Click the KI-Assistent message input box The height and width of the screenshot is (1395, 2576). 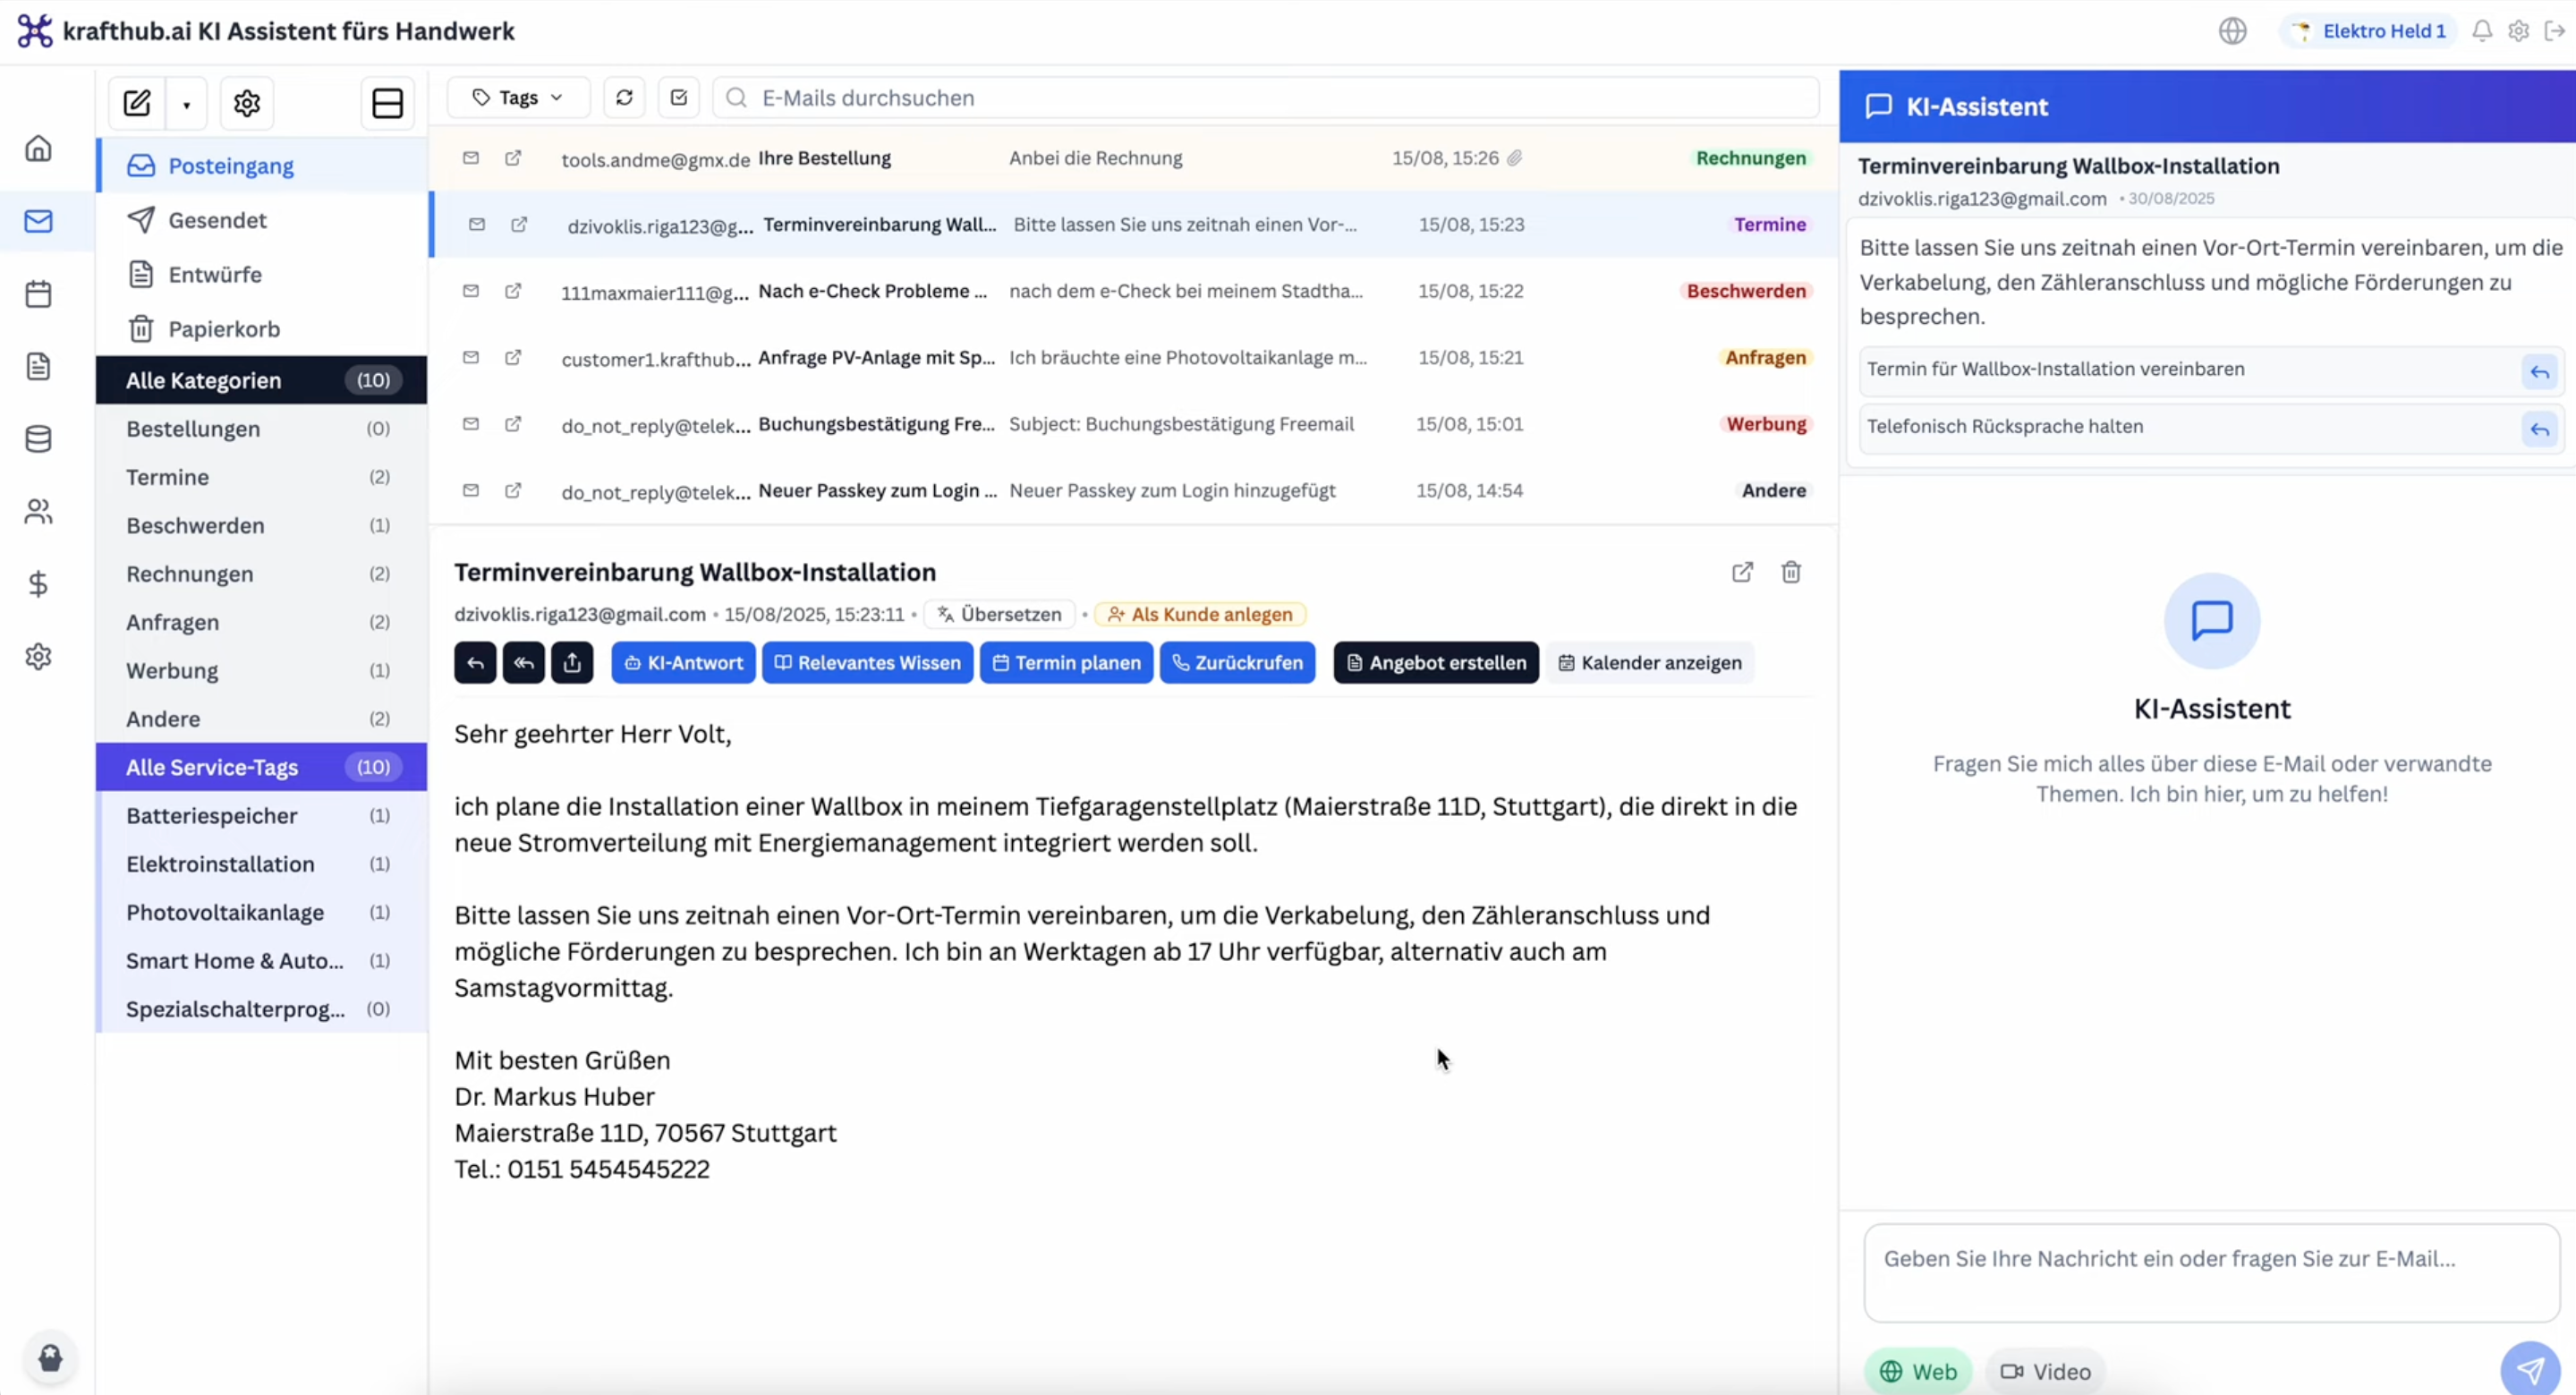[x=2211, y=1273]
